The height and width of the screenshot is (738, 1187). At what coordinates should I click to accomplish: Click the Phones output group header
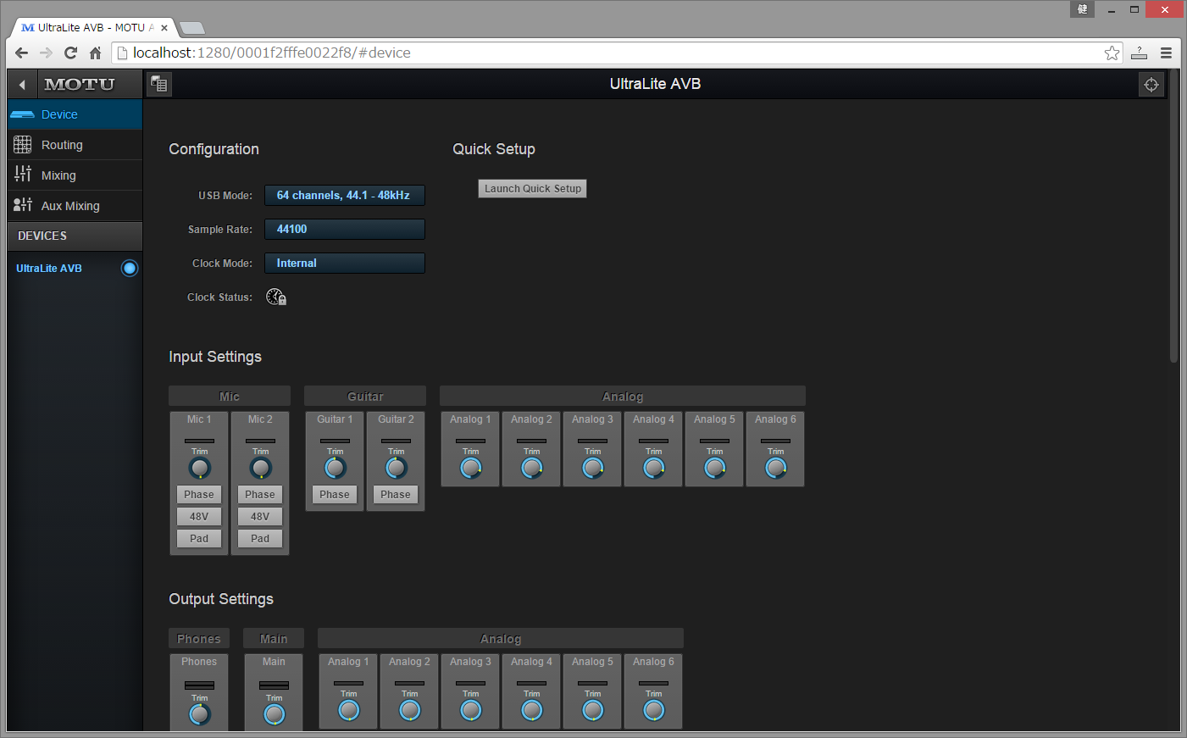pos(199,639)
